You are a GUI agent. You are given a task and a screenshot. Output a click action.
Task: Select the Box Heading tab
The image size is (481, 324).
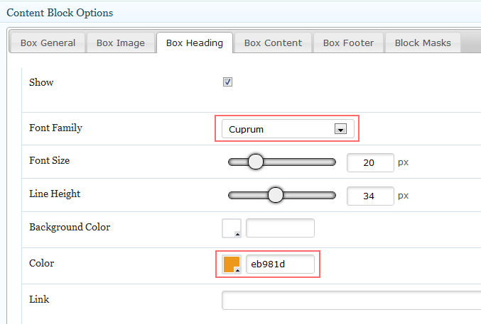click(x=195, y=43)
